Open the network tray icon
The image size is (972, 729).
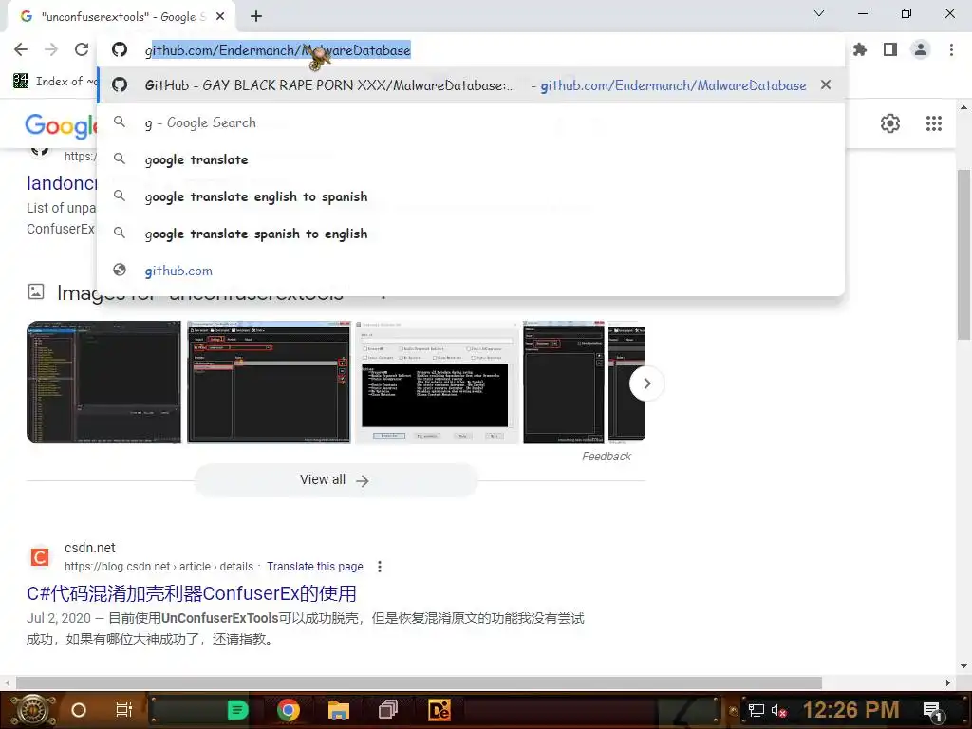pos(757,710)
